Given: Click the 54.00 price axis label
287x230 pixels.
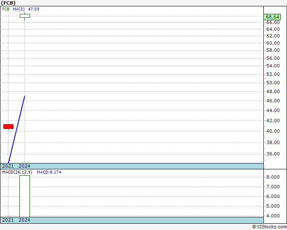Looking at the screenshot, I should pyautogui.click(x=273, y=66).
